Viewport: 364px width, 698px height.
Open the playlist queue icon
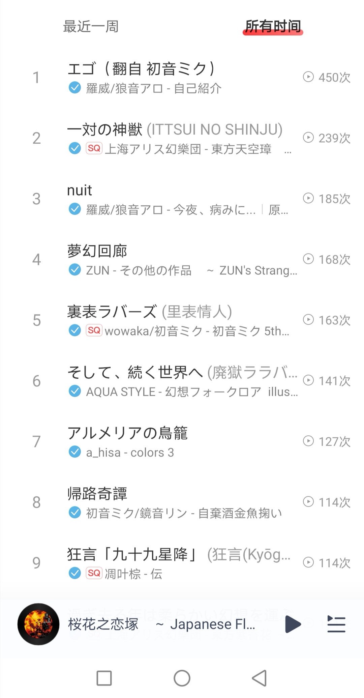coord(336,624)
